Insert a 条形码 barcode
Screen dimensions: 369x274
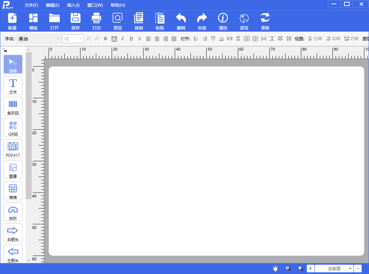click(13, 106)
